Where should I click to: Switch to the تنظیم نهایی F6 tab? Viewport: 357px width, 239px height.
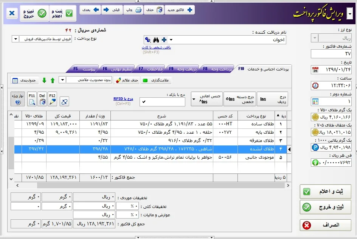(x=118, y=69)
